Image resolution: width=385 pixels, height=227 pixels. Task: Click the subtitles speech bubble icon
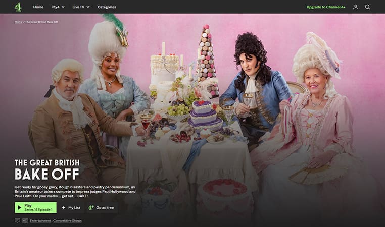18,221
